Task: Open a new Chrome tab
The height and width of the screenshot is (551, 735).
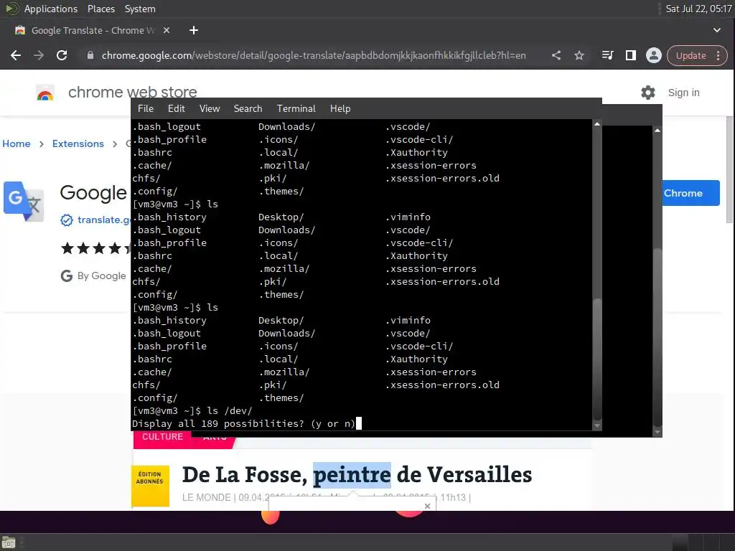Action: click(x=194, y=30)
